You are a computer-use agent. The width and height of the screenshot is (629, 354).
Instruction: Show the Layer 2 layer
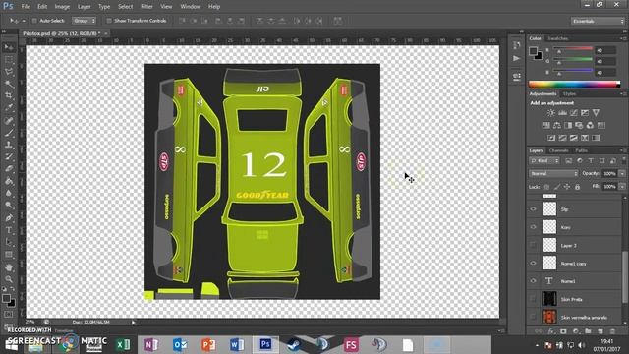(533, 245)
